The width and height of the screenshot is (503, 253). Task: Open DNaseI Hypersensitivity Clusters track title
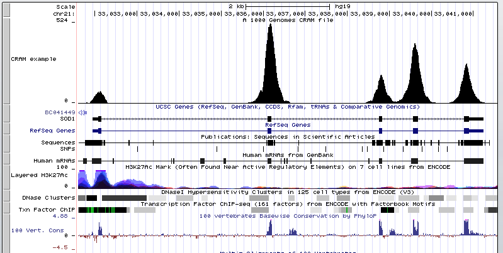point(288,191)
